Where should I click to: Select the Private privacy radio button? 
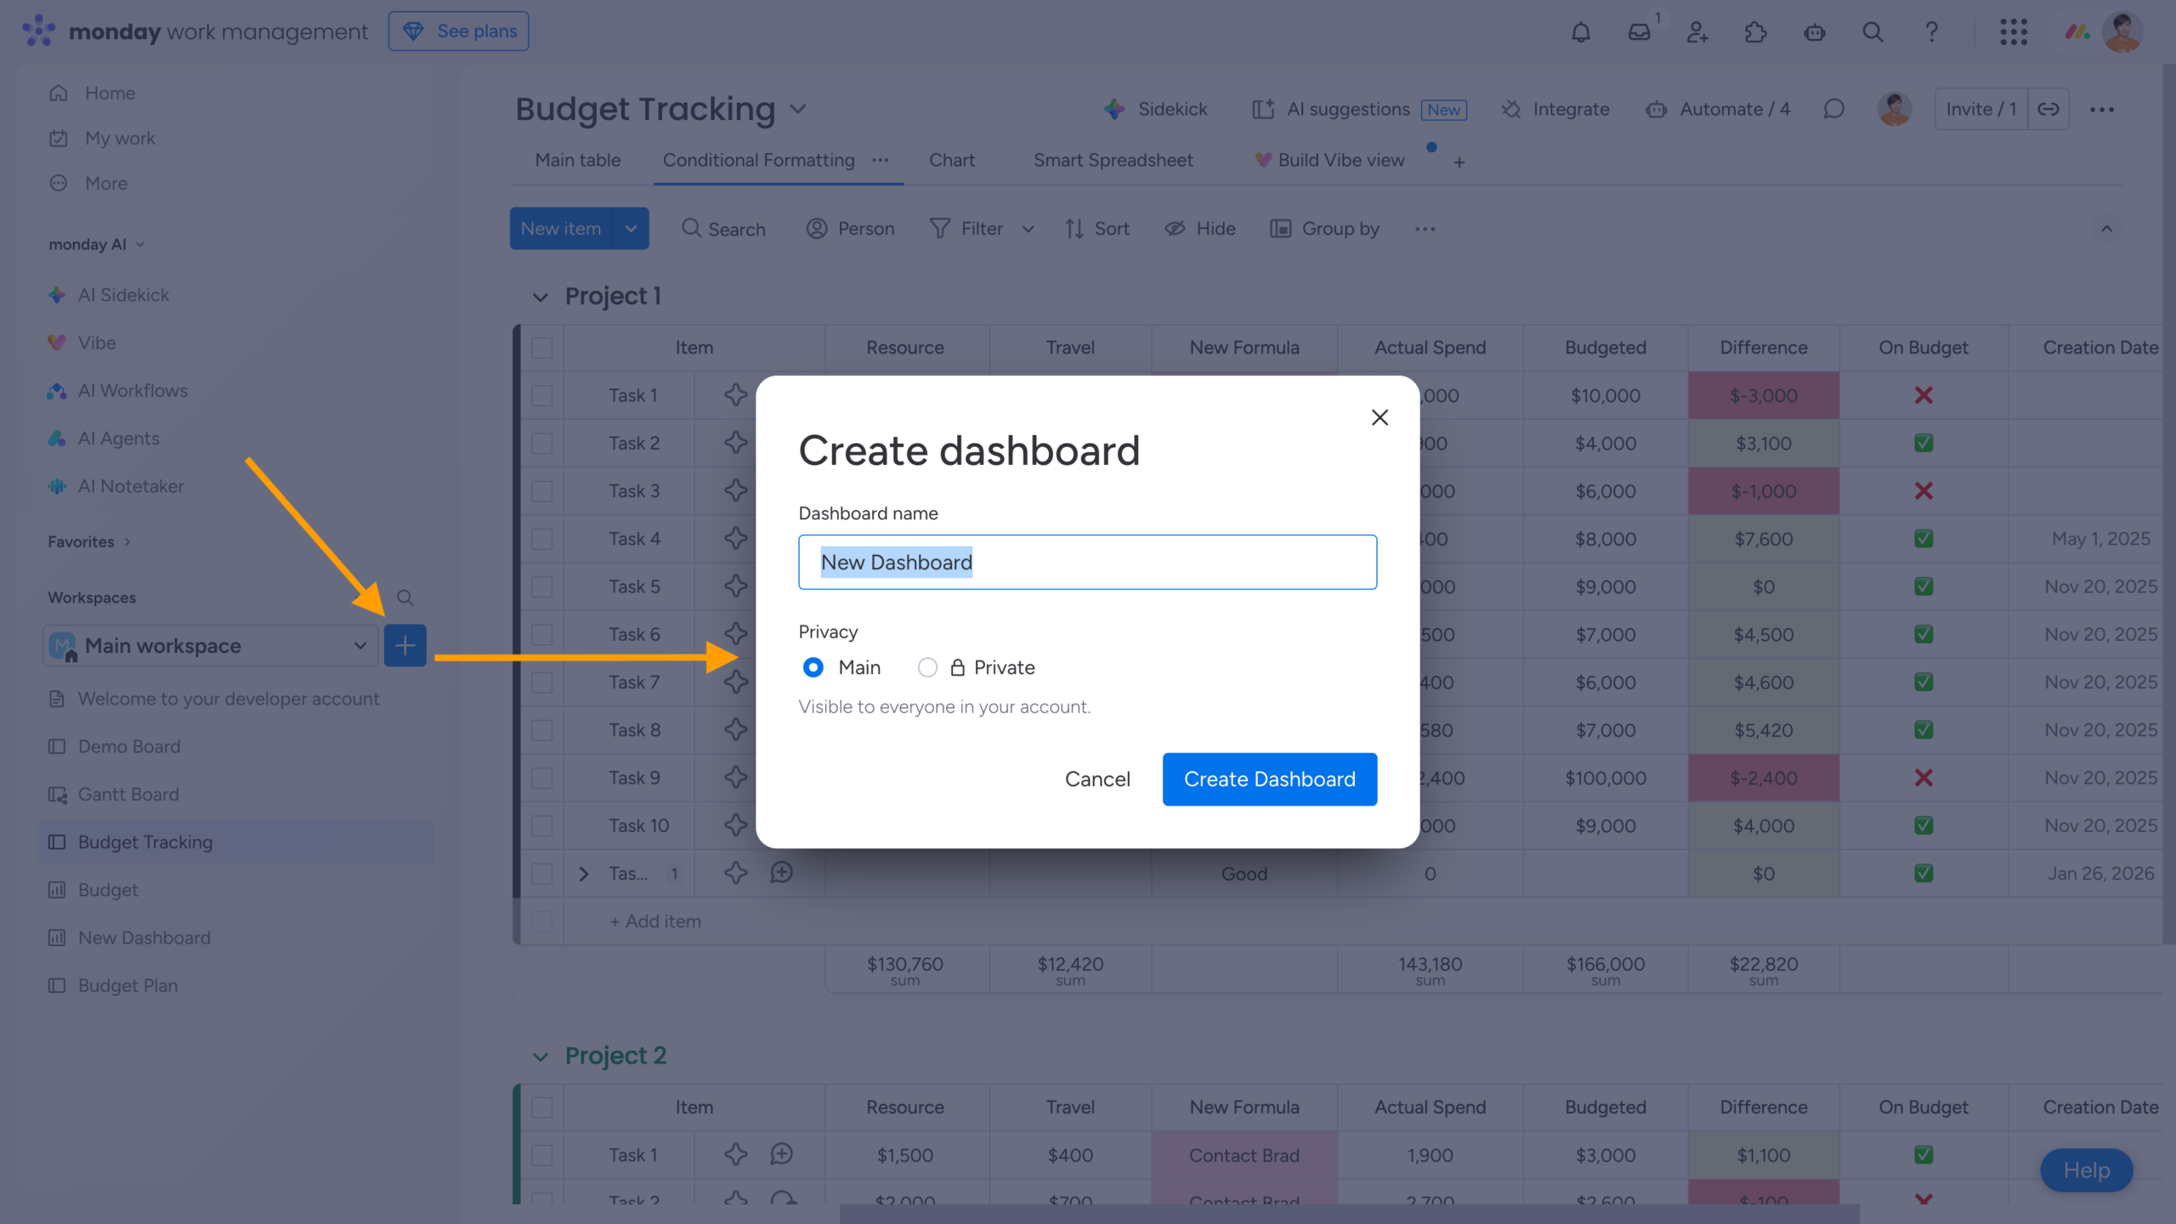point(926,667)
